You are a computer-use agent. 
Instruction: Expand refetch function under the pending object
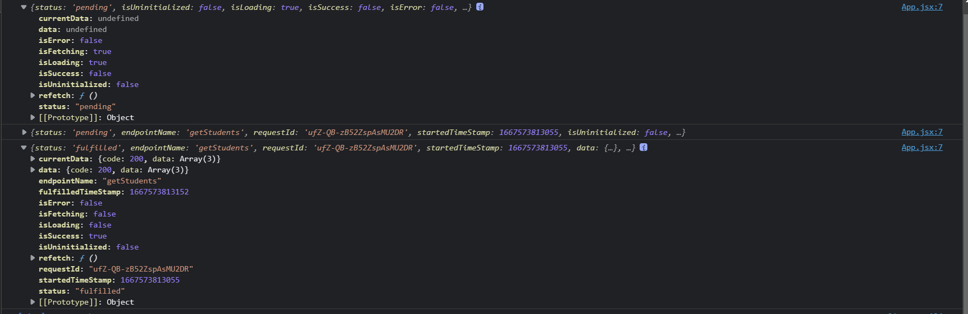coord(33,96)
